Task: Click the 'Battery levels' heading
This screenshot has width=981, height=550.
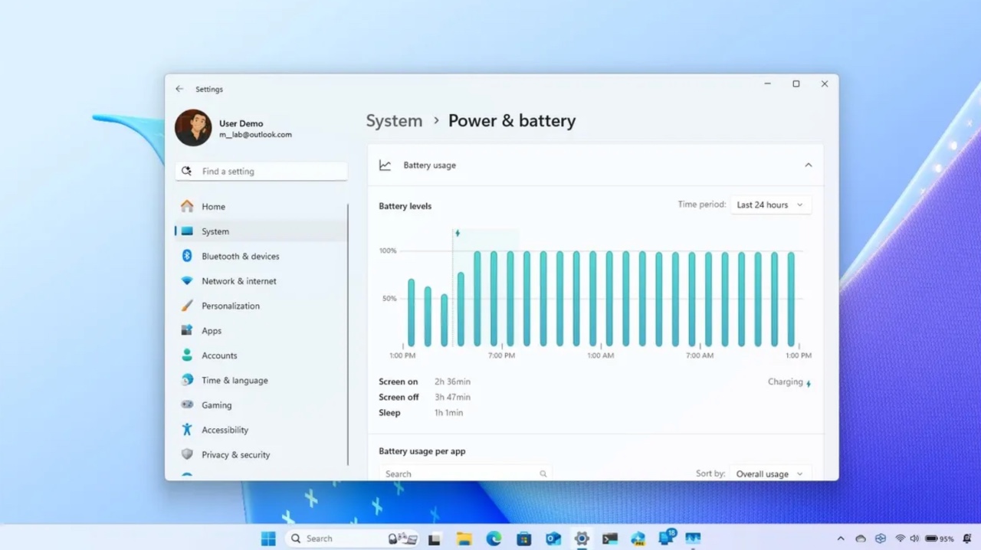Action: [405, 206]
